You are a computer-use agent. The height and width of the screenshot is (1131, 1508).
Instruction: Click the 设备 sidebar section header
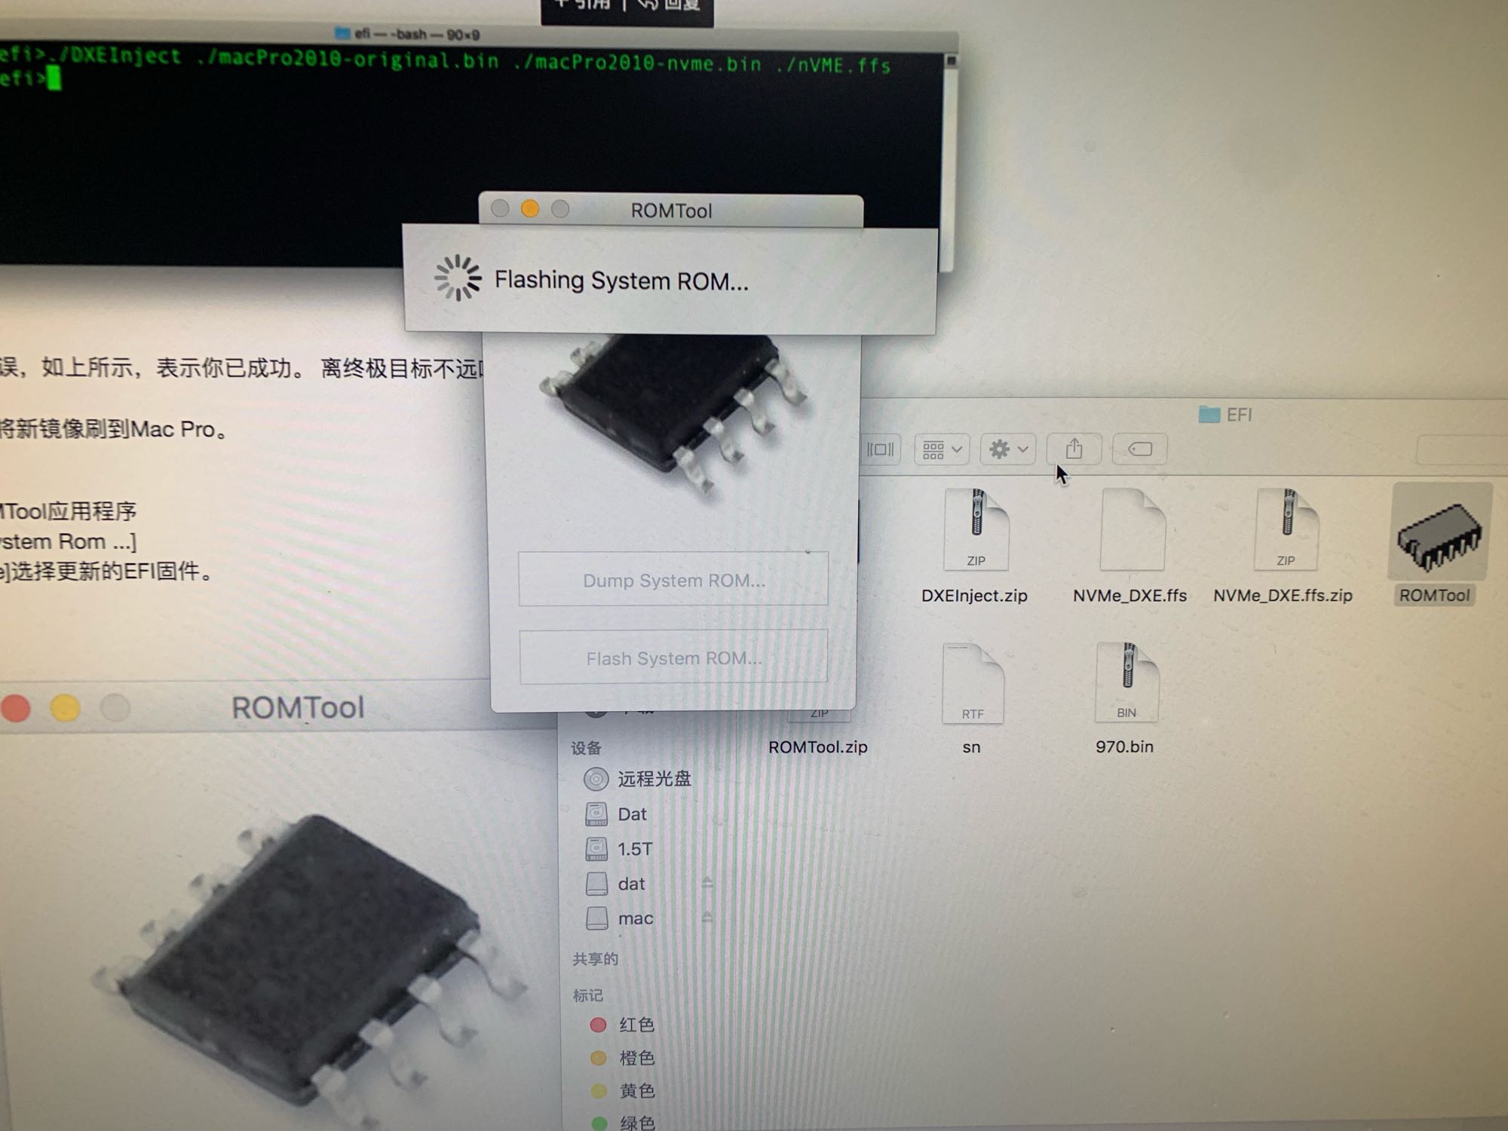tap(586, 747)
